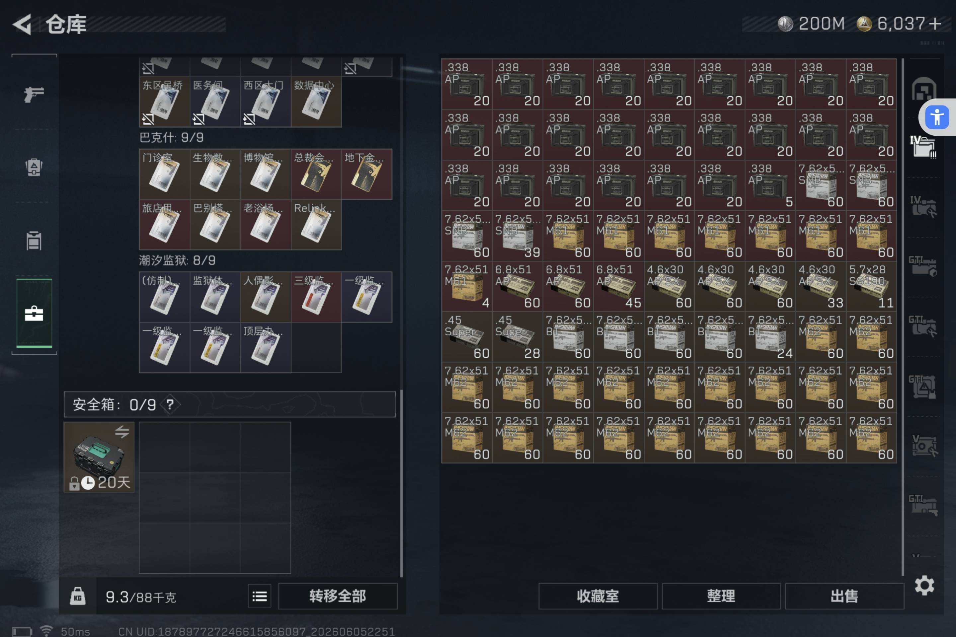956x637 pixels.
Task: Click the 巴克什: 9/9 section label
Action: (172, 137)
